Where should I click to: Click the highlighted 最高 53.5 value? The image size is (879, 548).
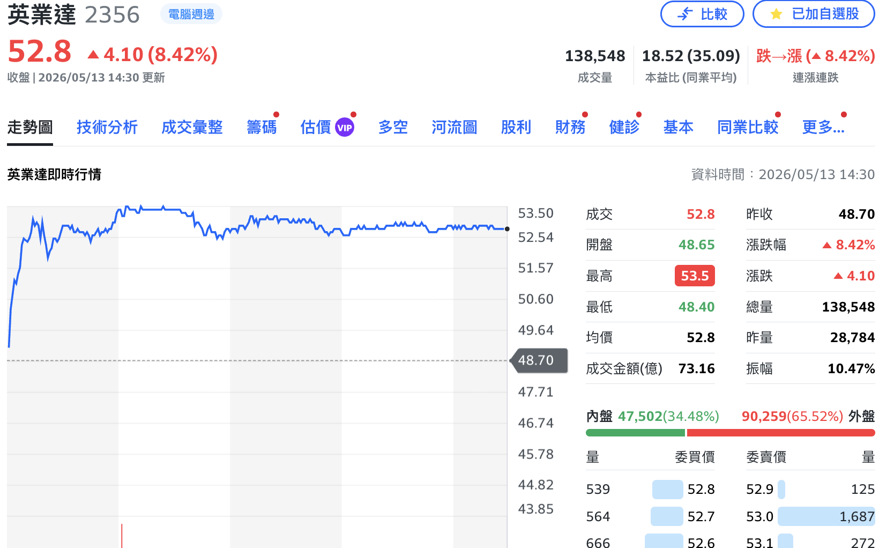coord(695,276)
